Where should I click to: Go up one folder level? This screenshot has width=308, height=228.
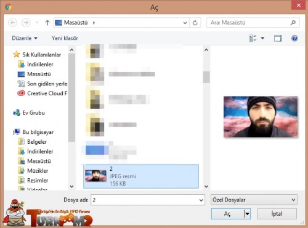(x=47, y=23)
